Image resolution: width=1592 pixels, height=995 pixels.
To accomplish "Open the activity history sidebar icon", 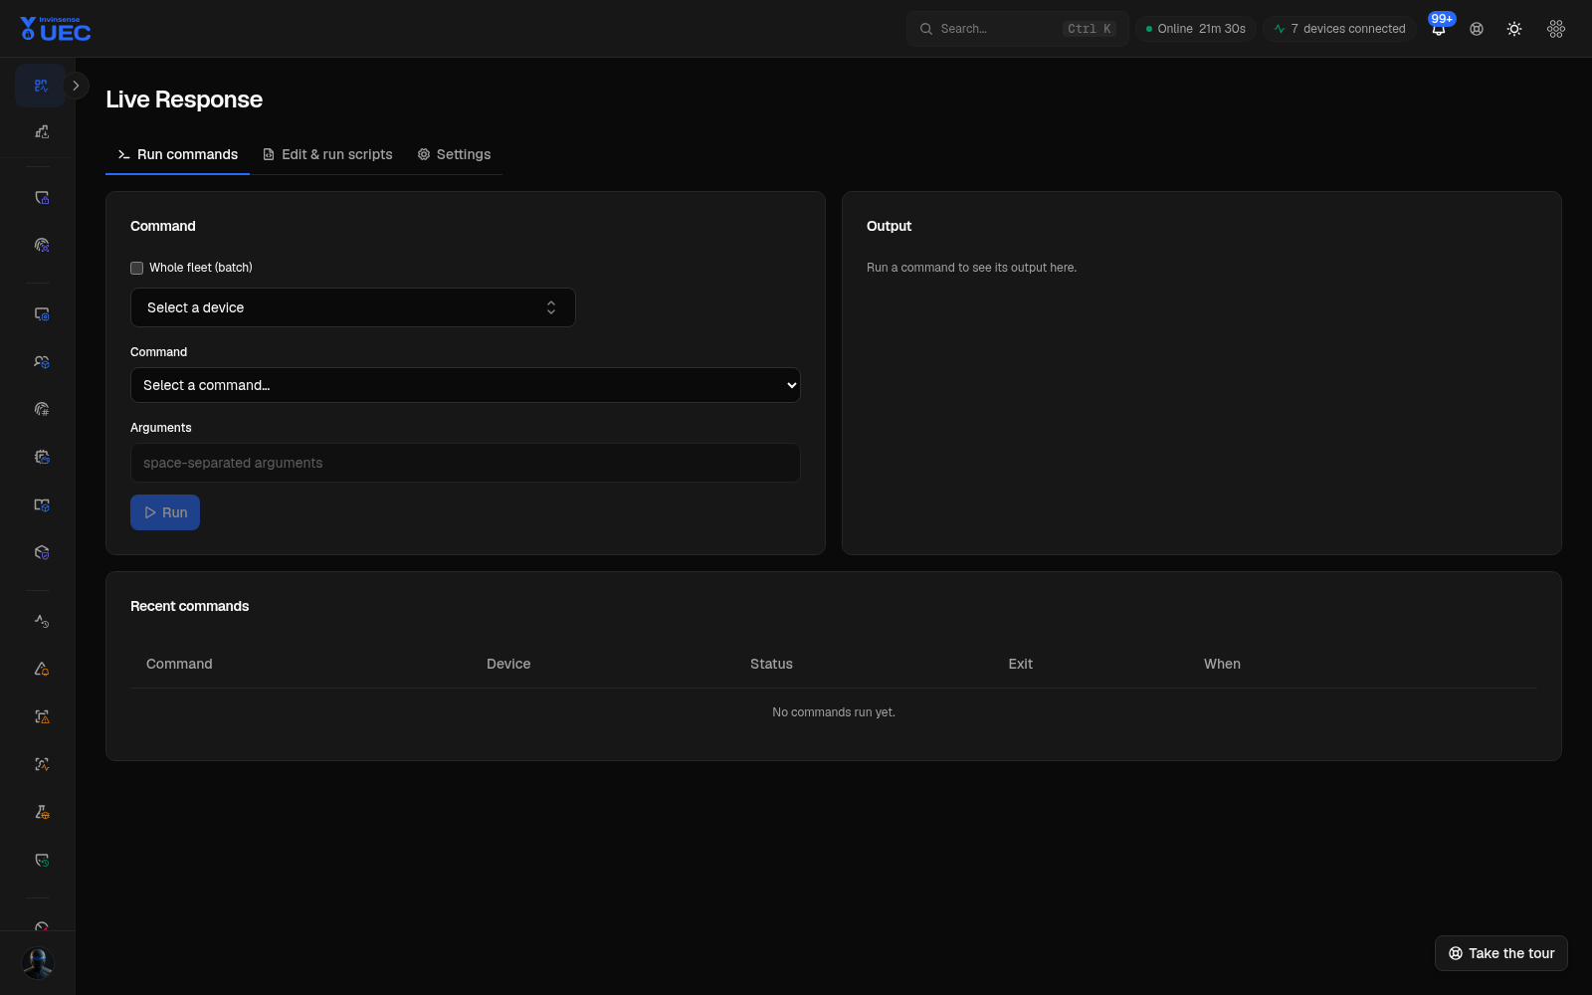I will [x=41, y=621].
